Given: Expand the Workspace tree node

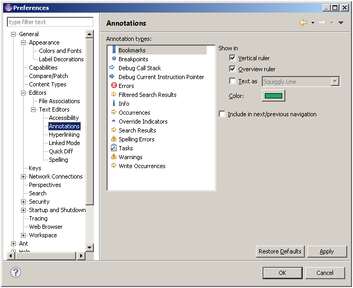Looking at the screenshot, I should (23, 235).
